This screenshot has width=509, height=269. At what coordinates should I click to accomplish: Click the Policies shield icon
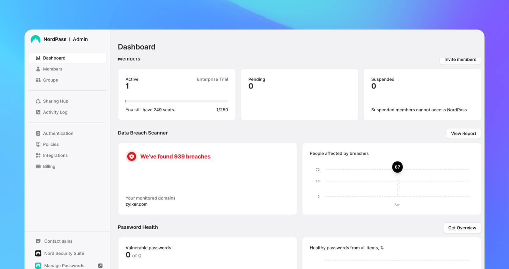pyautogui.click(x=38, y=144)
